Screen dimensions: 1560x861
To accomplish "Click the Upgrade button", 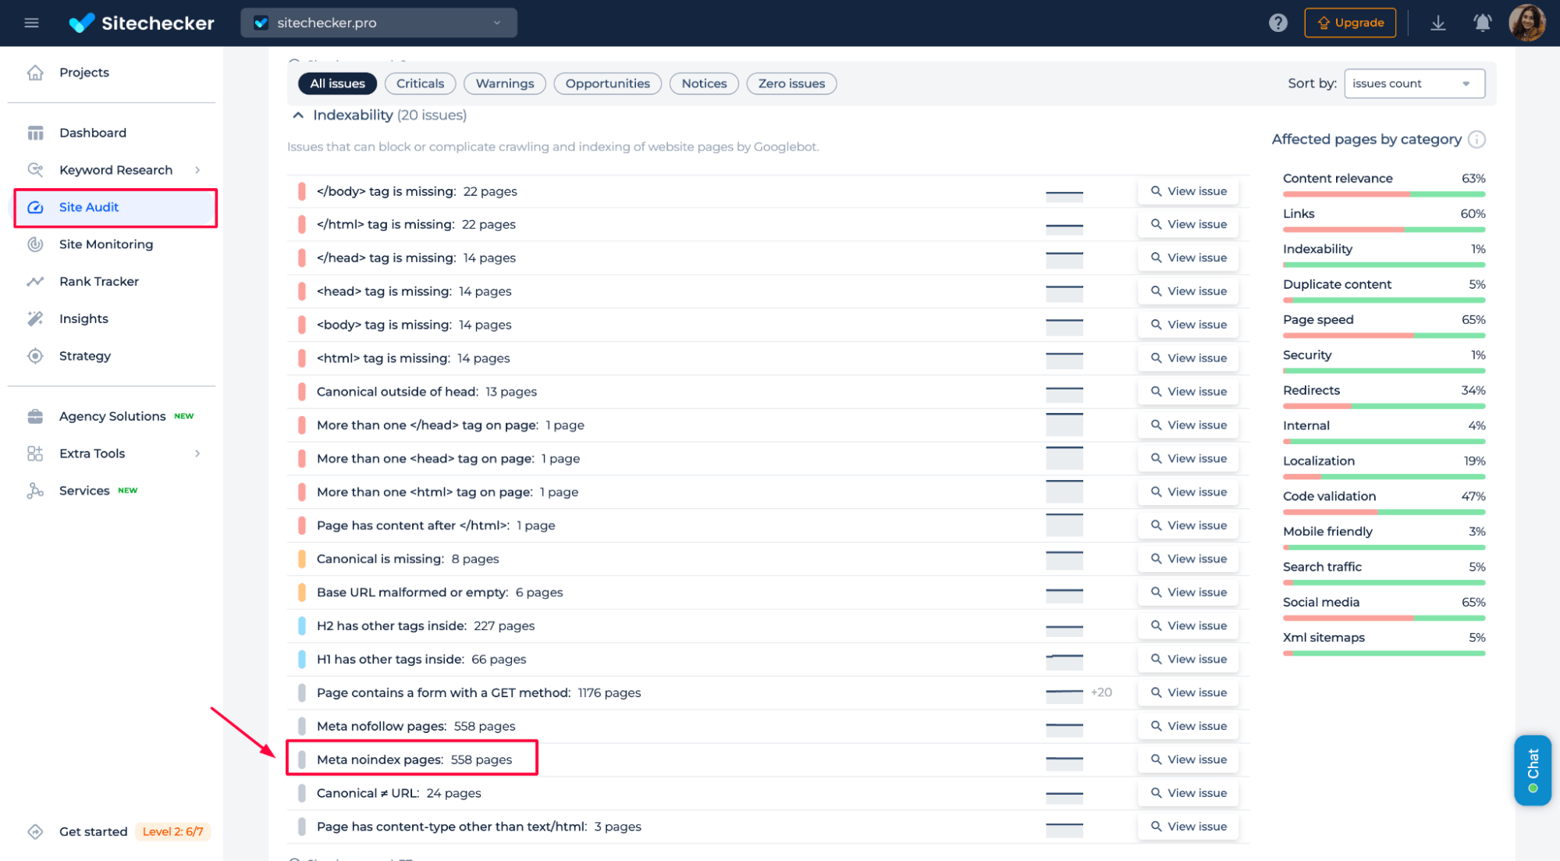I will coord(1350,23).
